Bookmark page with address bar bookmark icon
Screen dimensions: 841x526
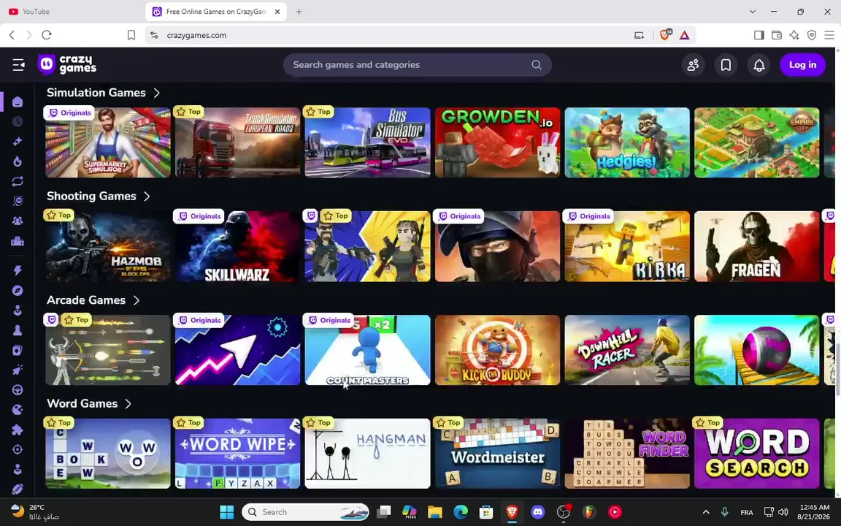(x=131, y=35)
